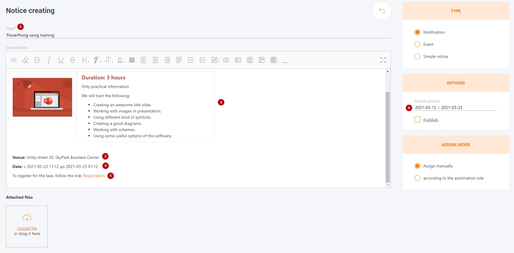Justify the text
Image resolution: width=514 pixels, height=253 pixels.
click(179, 60)
